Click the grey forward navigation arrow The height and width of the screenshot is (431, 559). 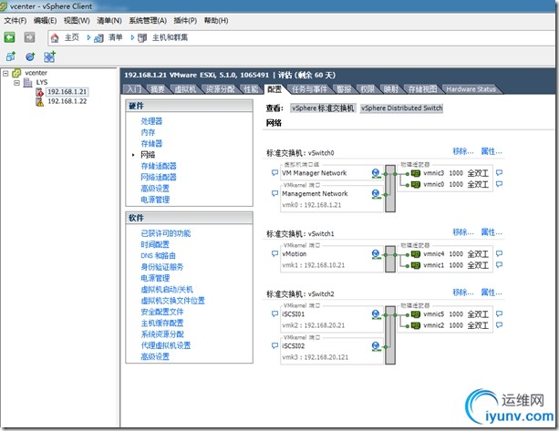click(29, 37)
